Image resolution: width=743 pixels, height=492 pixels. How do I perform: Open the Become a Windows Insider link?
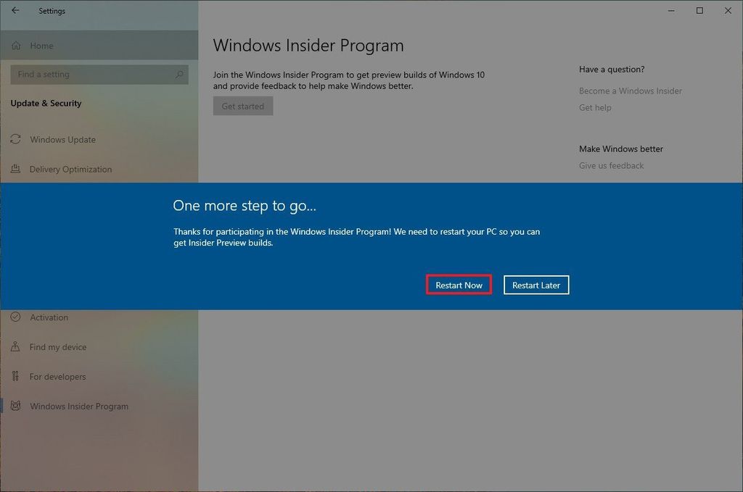(x=631, y=91)
